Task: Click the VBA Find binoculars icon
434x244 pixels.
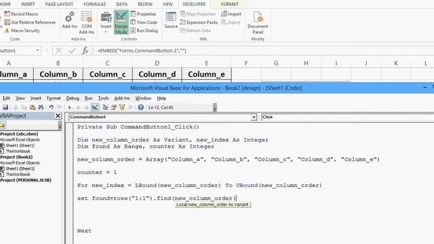Action: click(x=41, y=107)
